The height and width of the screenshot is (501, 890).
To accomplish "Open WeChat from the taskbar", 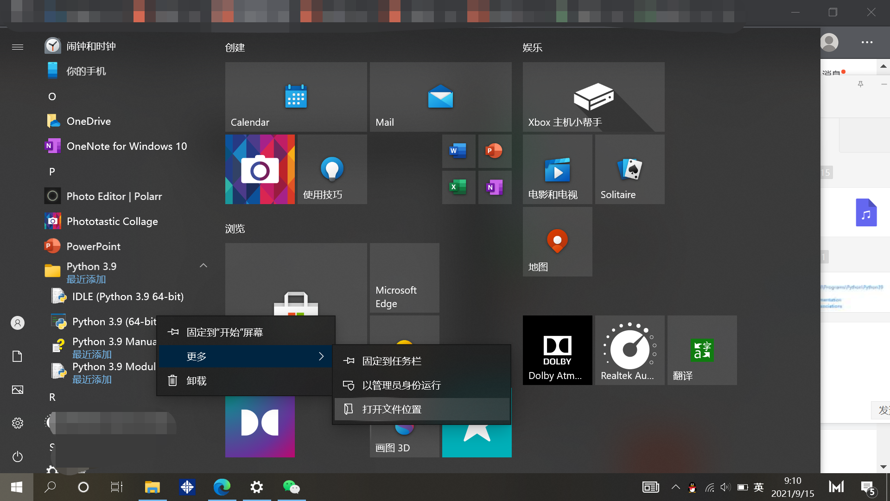I will [x=291, y=487].
